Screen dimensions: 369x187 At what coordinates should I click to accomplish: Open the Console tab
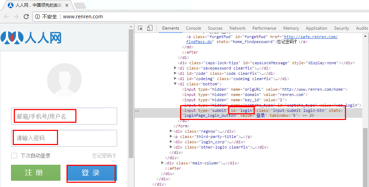194,28
